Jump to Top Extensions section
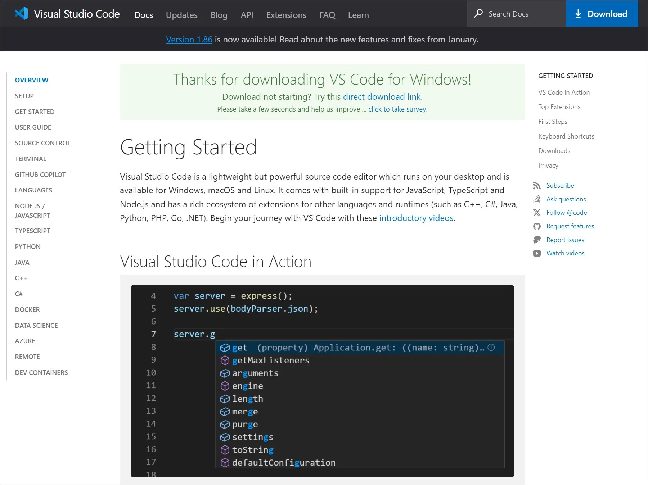 pyautogui.click(x=559, y=107)
